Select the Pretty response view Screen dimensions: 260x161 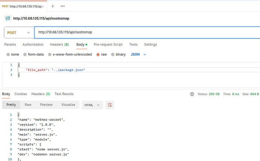[11, 105]
